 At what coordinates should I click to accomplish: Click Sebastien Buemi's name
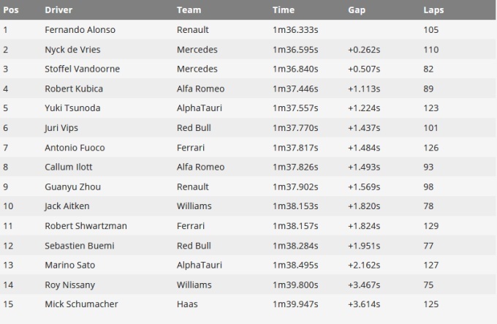click(x=79, y=246)
